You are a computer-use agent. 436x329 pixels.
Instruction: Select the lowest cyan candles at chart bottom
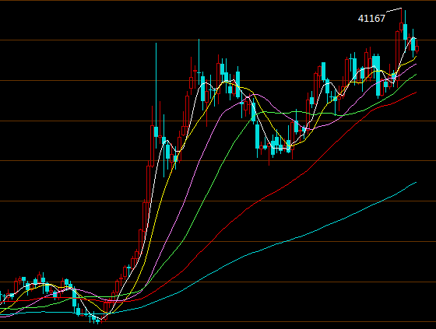(x=95, y=319)
